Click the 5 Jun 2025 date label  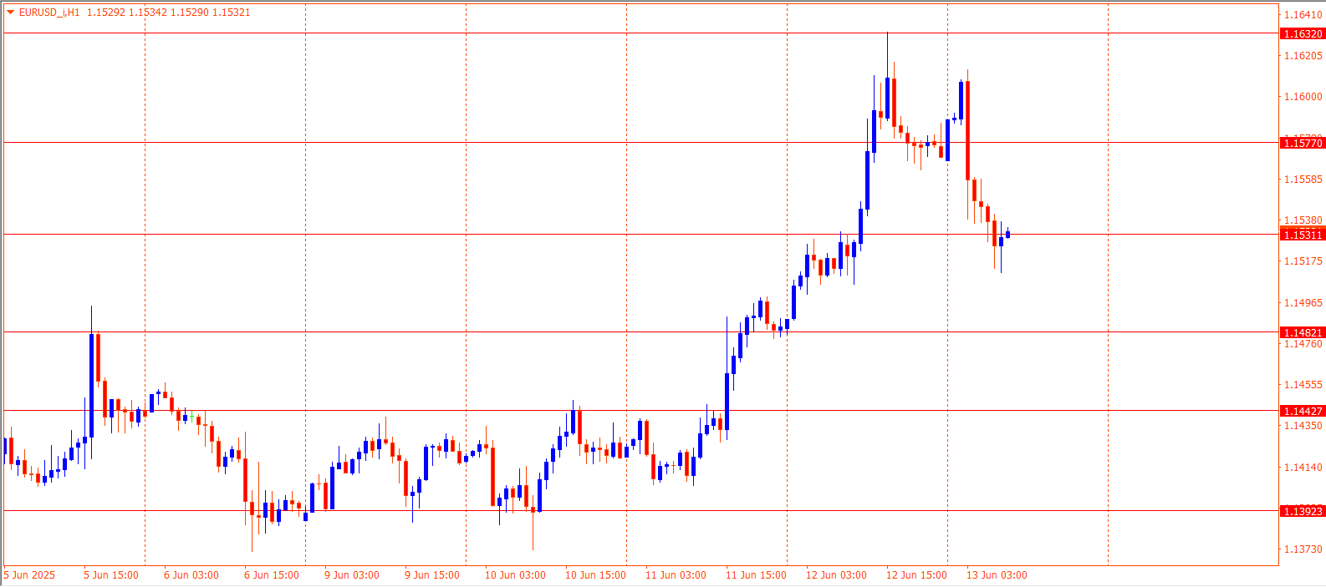coord(29,575)
